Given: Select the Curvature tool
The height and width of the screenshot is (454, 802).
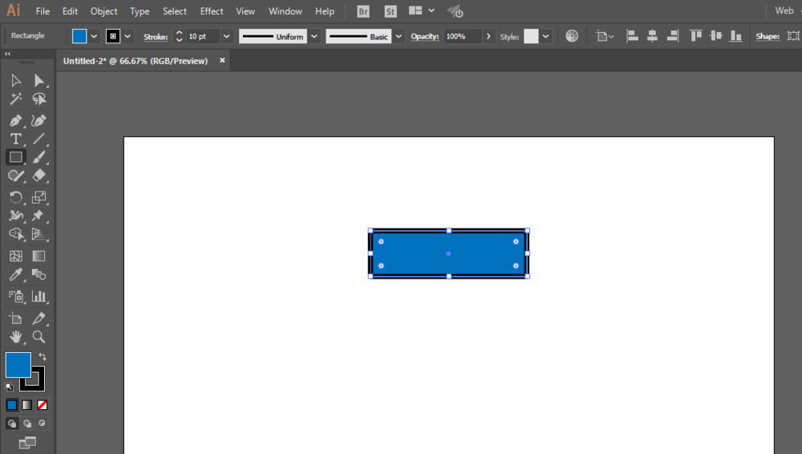Looking at the screenshot, I should point(38,121).
